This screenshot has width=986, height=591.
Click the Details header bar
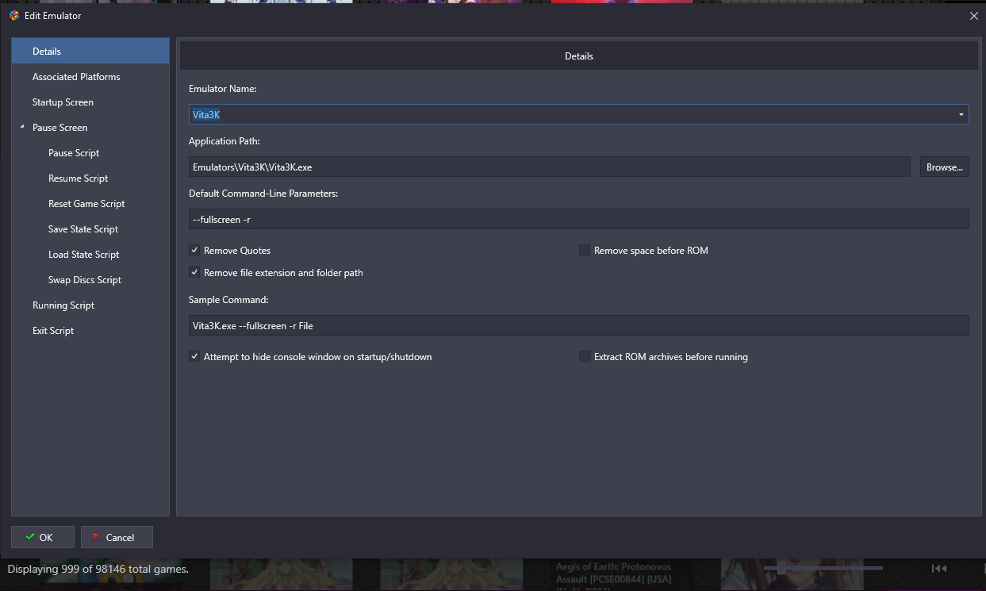click(578, 56)
